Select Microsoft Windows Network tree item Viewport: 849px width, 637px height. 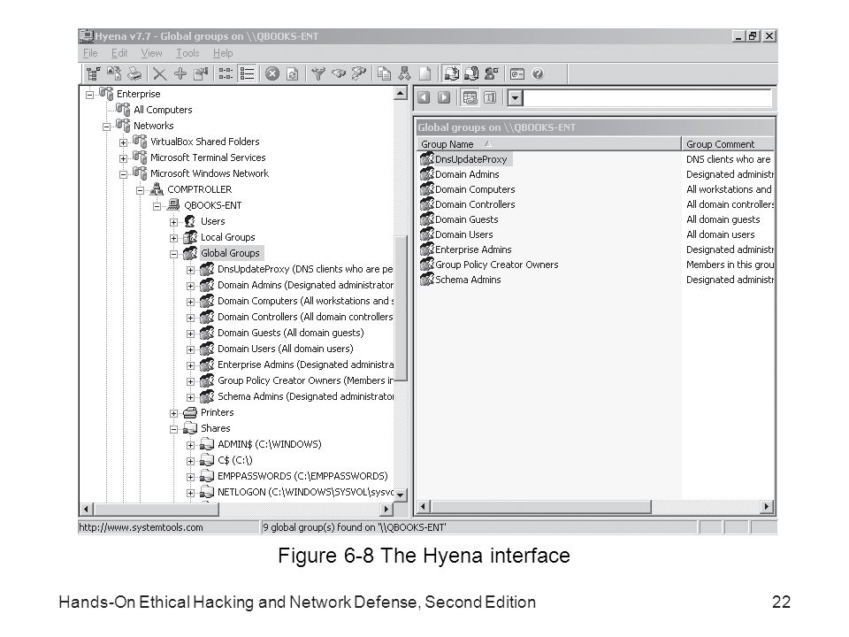[x=210, y=173]
